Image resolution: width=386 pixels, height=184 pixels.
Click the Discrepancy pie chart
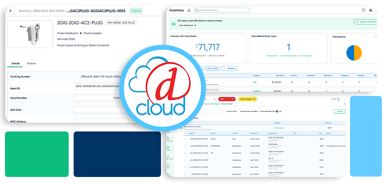coord(354,53)
